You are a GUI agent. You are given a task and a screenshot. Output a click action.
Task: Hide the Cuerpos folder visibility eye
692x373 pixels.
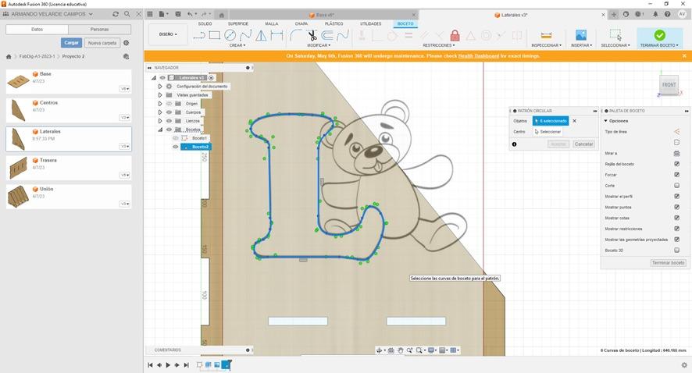click(169, 112)
